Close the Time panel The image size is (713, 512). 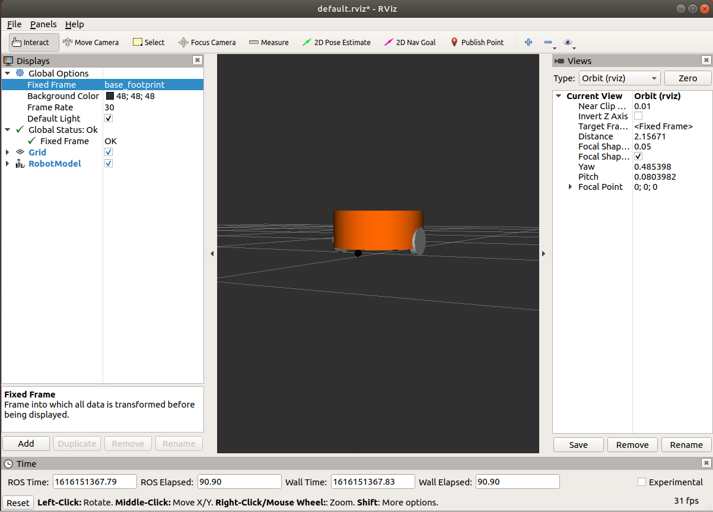pyautogui.click(x=706, y=463)
